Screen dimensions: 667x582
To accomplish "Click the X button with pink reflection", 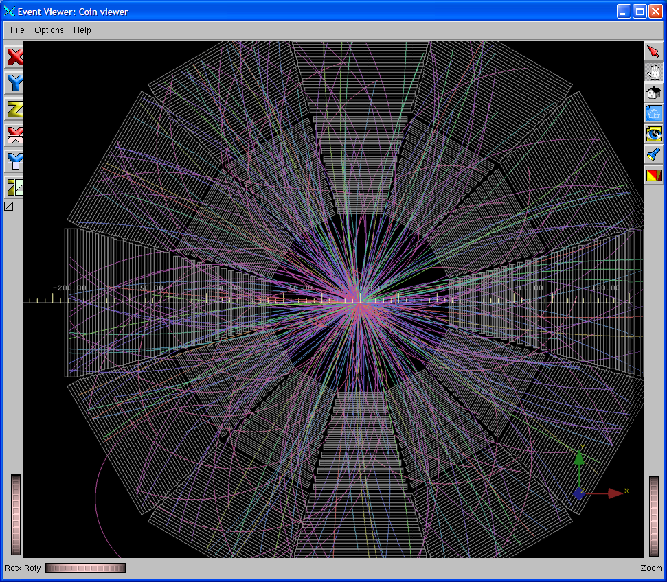I will coord(14,135).
